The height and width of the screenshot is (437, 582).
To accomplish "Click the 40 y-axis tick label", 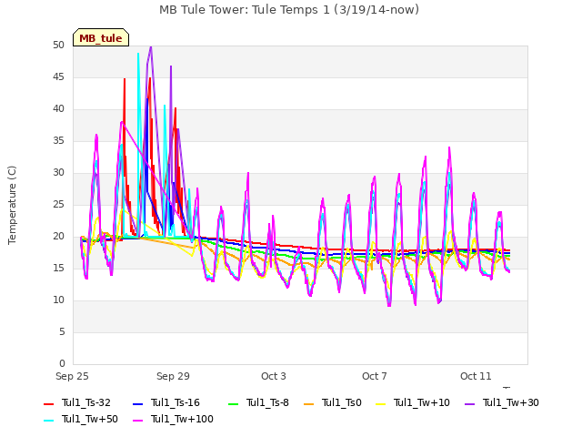I will click(x=58, y=109).
